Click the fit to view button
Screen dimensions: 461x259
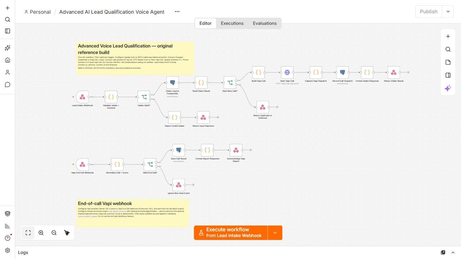click(x=28, y=233)
